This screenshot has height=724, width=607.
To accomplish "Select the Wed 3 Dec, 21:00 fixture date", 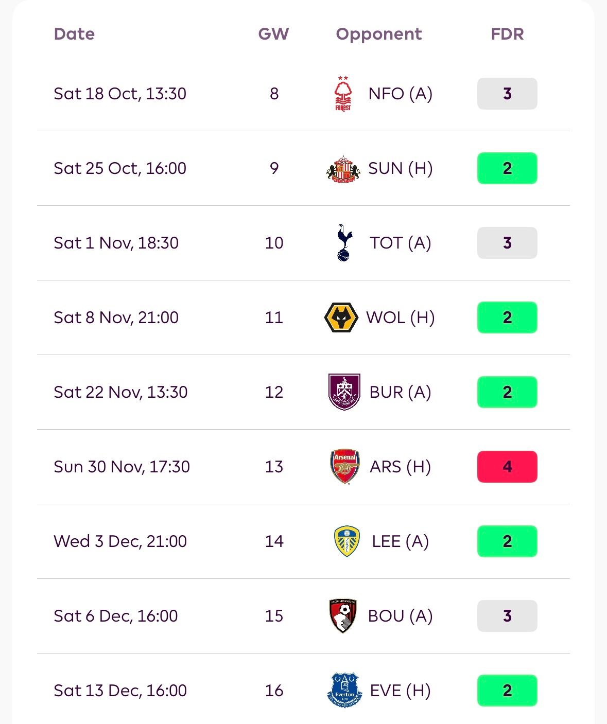I will tap(120, 541).
